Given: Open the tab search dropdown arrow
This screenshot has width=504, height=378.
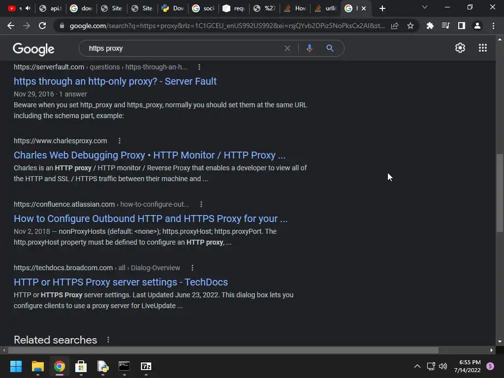Looking at the screenshot, I should coord(425,7).
